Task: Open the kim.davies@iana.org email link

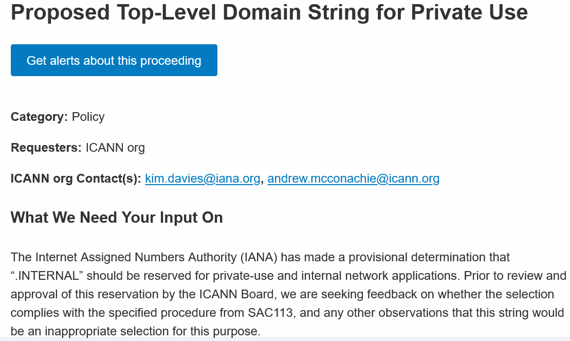Action: point(203,178)
